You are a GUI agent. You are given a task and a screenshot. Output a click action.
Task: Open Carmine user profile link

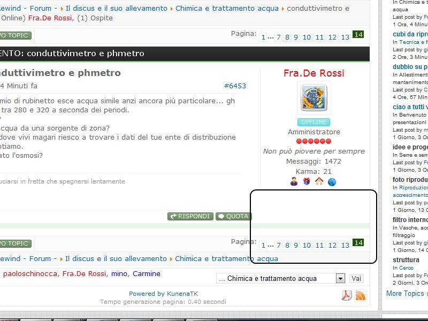pos(146,273)
